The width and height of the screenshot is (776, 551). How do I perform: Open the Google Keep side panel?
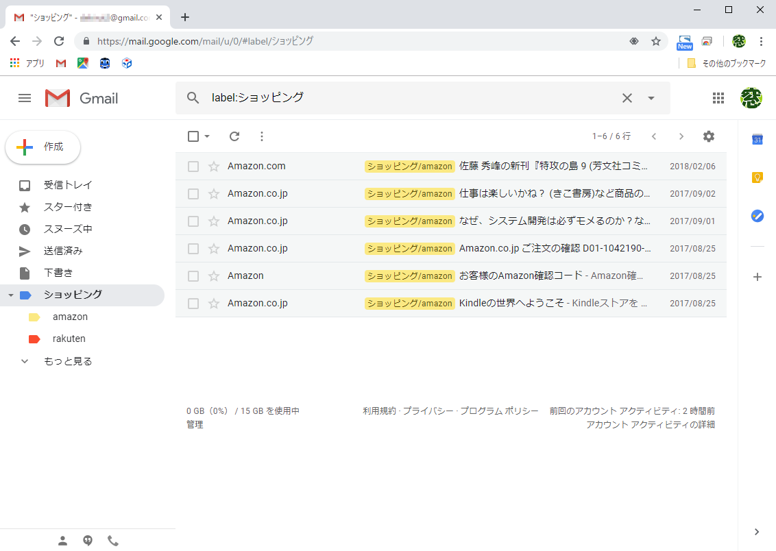tap(757, 177)
